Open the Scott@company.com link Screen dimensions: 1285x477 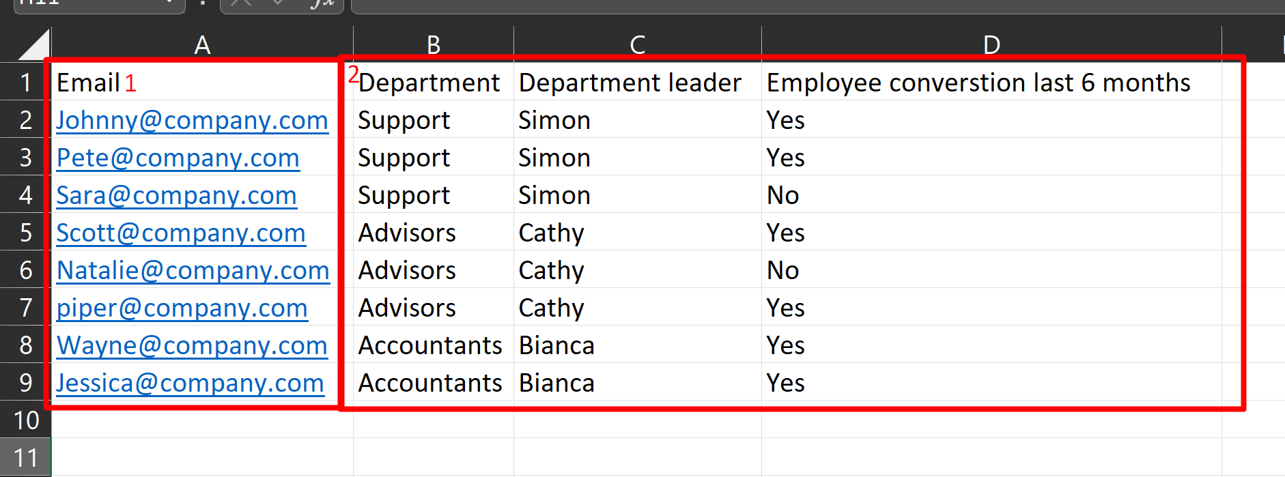pos(181,233)
